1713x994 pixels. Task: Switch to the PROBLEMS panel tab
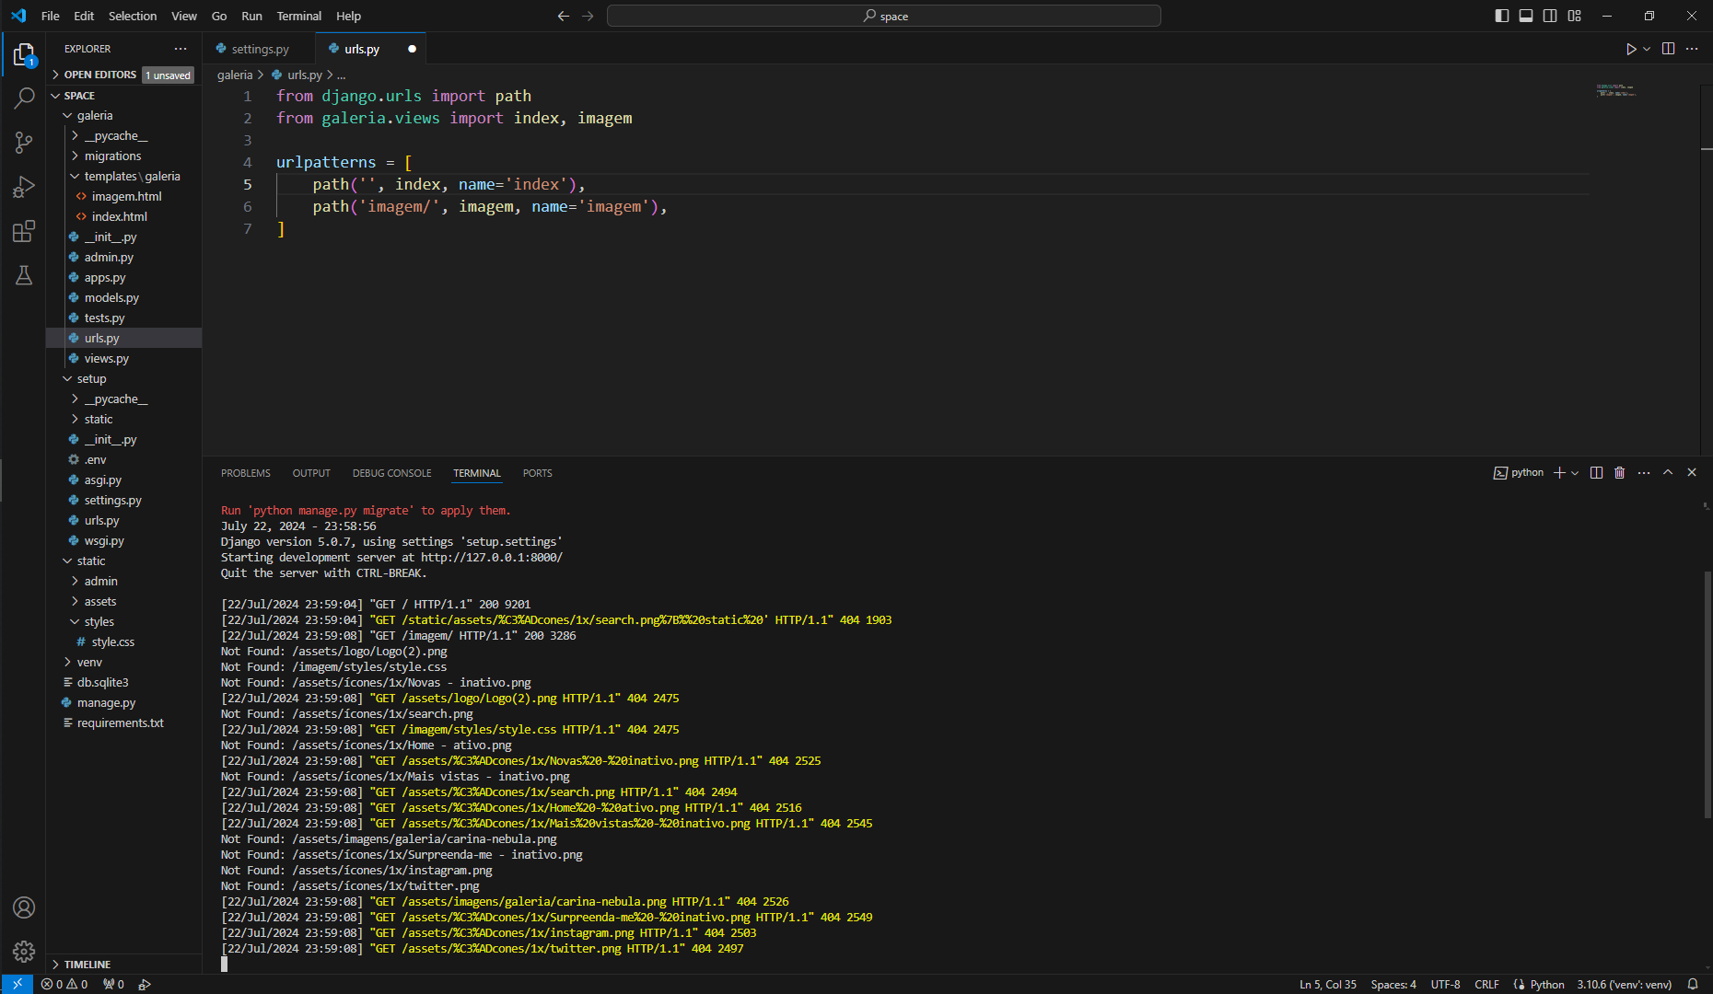(246, 473)
